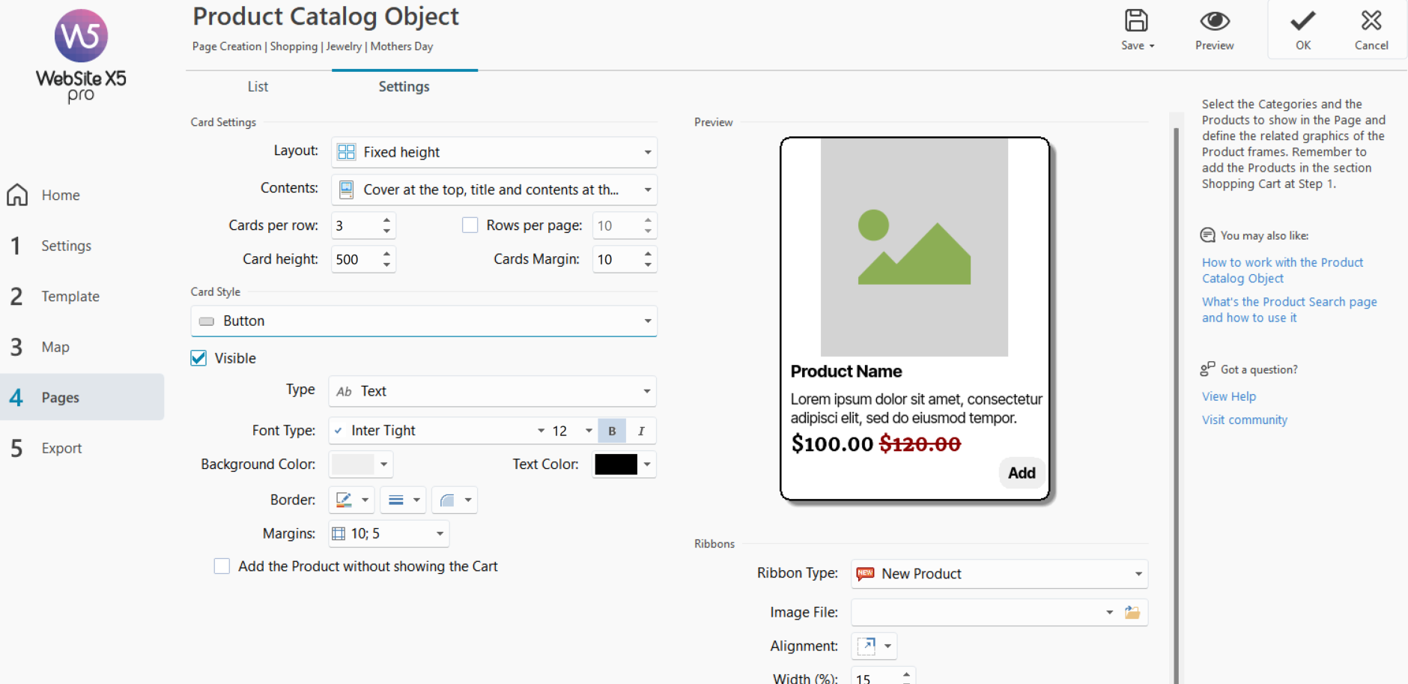Viewport: 1408px width, 684px height.
Task: Go to Home in sidebar
Action: click(60, 196)
